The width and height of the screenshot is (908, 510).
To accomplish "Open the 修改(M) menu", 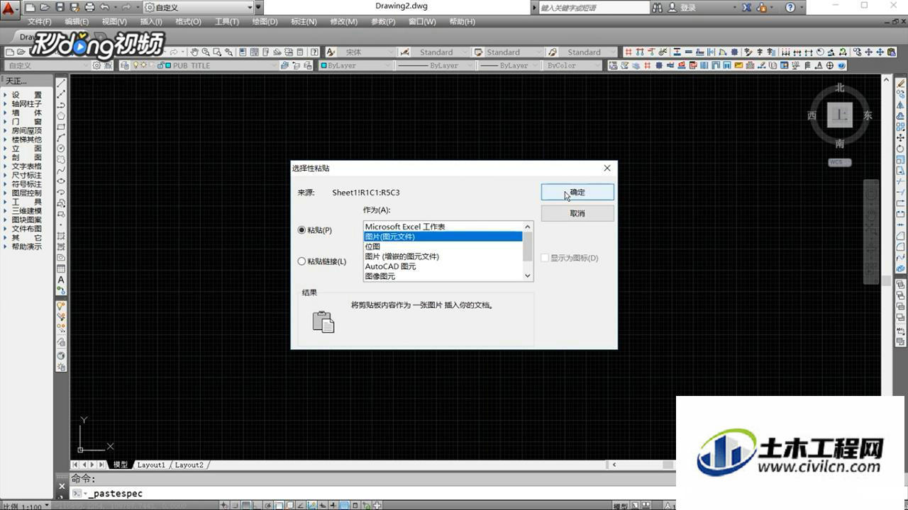I will coord(343,21).
